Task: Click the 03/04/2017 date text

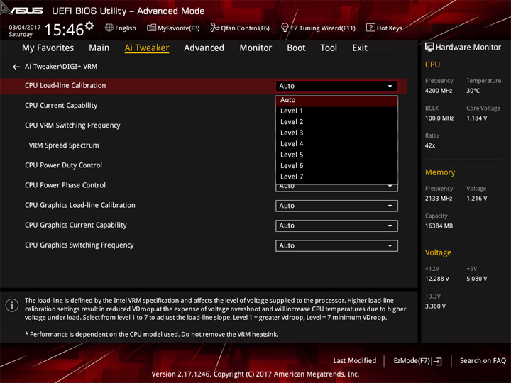Action: point(25,28)
